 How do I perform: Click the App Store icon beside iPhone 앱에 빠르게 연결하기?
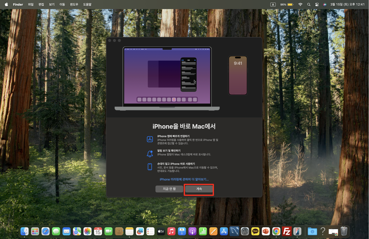(x=150, y=139)
